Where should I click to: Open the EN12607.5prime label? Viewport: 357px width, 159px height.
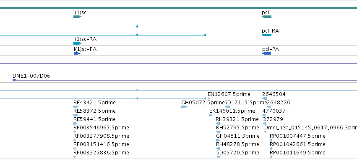coord(229,94)
